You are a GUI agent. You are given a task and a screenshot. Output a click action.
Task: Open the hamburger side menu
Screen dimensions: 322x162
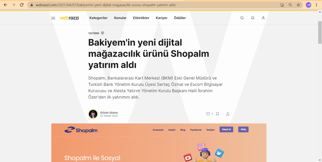[x=53, y=18]
